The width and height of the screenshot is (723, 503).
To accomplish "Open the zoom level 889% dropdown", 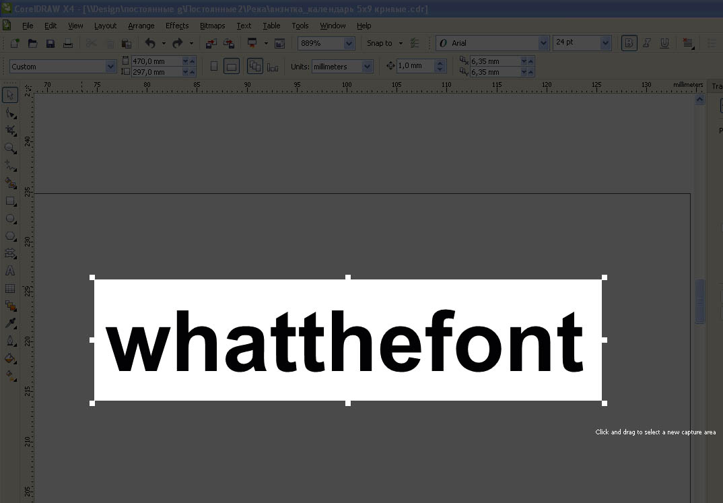I will [x=349, y=43].
